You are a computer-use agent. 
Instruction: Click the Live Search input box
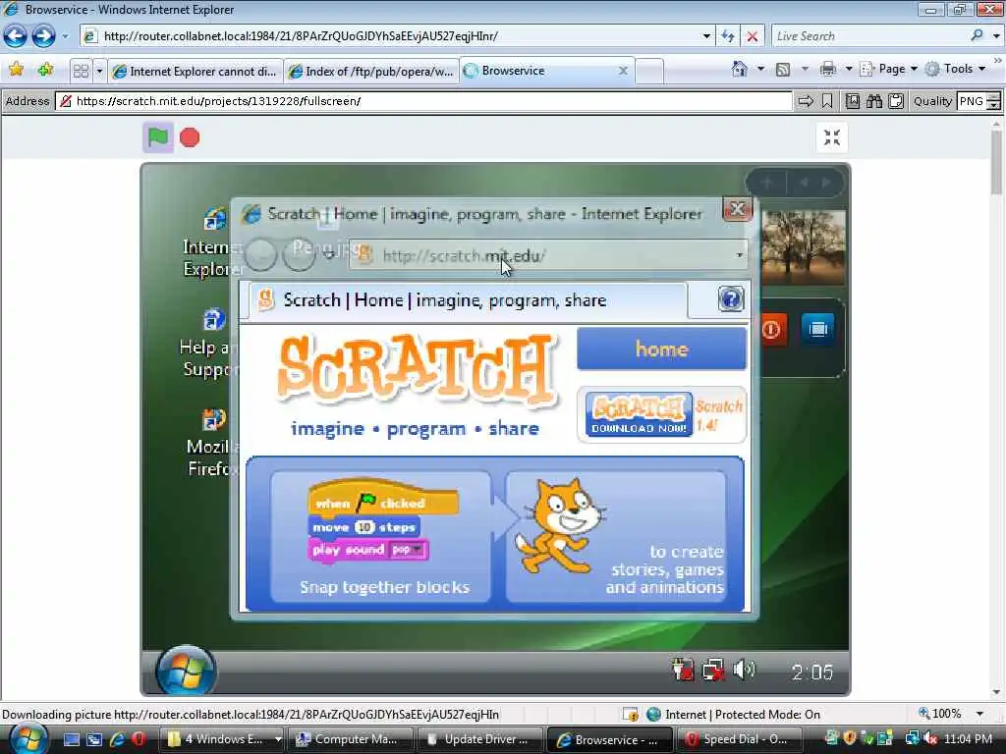point(868,36)
